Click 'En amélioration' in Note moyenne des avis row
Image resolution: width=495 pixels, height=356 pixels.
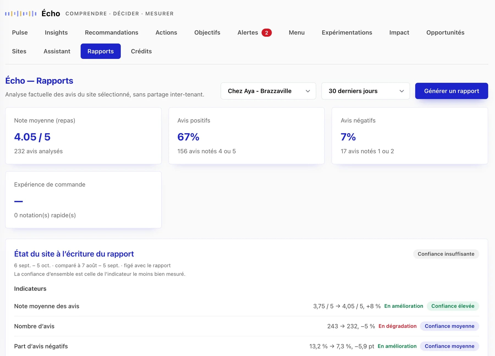click(x=404, y=306)
